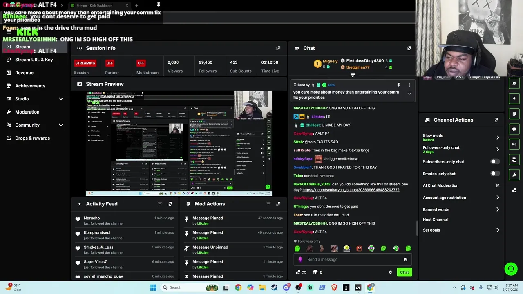Open Account age restriction chevron
Viewport: 523px width, 294px height.
[x=498, y=198]
